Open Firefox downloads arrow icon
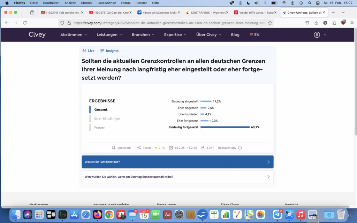This screenshot has height=223, width=357. (x=316, y=23)
